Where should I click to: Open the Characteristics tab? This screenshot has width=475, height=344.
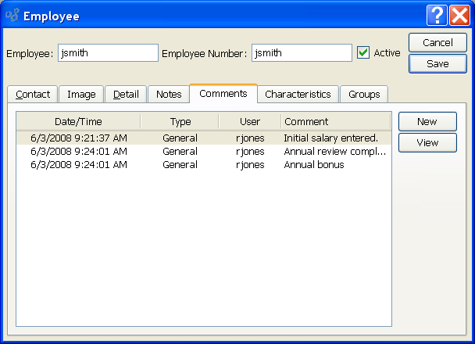tap(298, 95)
